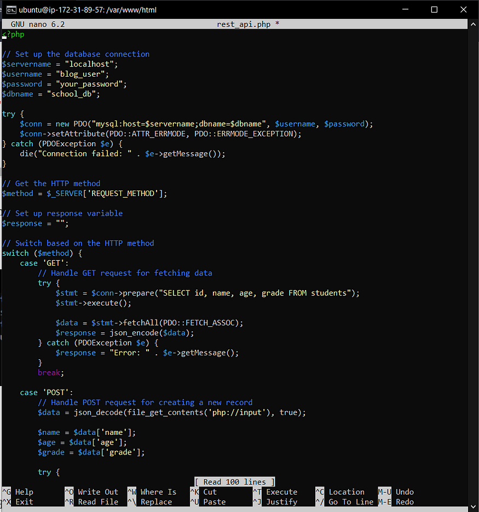Open Go To Line from the shortcuts
Image resolution: width=479 pixels, height=512 pixels.
point(351,502)
